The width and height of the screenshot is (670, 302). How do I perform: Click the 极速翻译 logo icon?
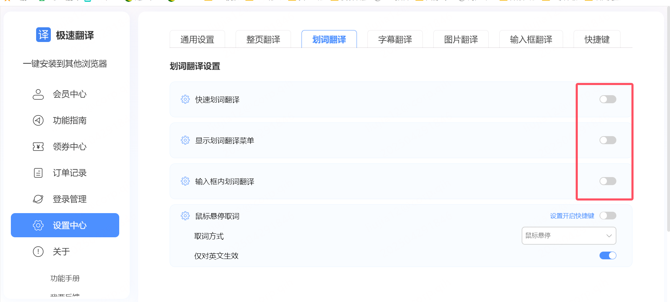tap(43, 35)
